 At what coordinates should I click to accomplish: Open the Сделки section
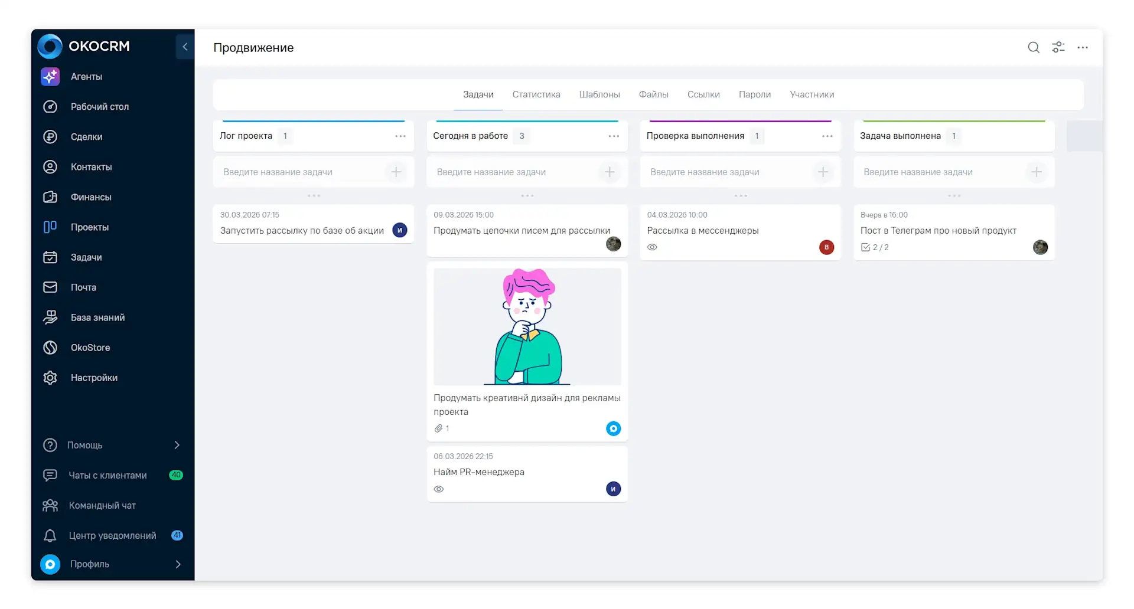tap(86, 137)
